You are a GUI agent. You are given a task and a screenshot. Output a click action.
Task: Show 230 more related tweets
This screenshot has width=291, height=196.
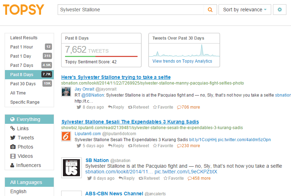188,146
